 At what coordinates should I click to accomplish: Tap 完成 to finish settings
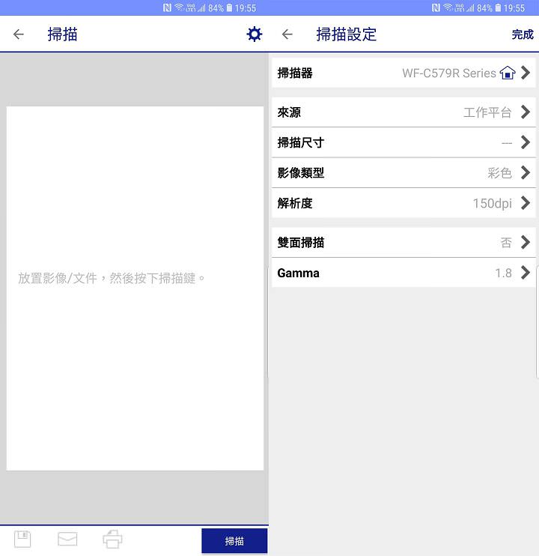(x=523, y=34)
